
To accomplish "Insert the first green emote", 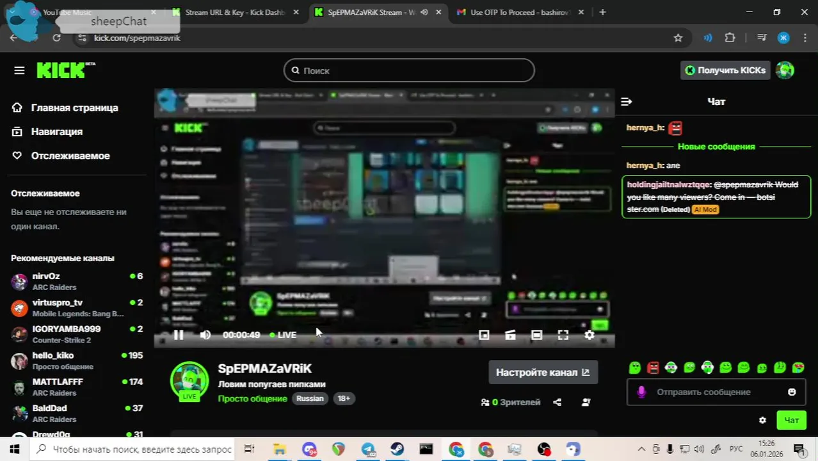I will 634,368.
